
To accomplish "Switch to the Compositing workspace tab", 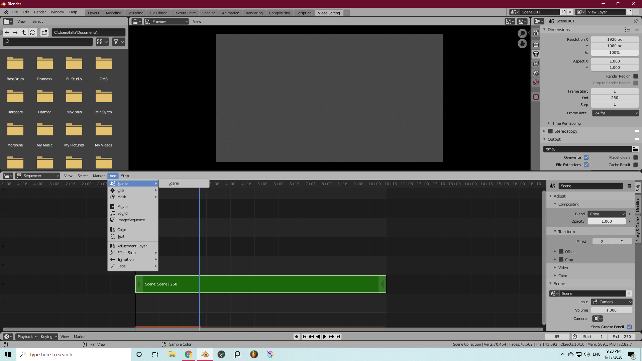I will tap(280, 13).
